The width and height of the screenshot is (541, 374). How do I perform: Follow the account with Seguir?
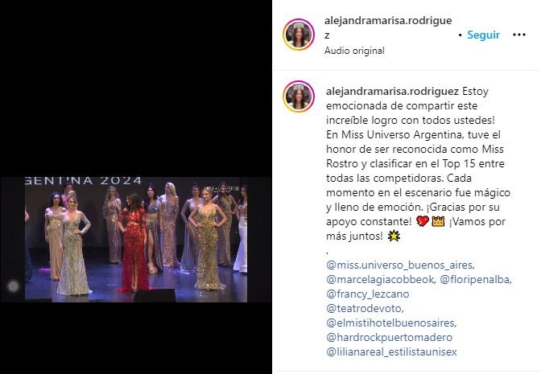coord(483,35)
